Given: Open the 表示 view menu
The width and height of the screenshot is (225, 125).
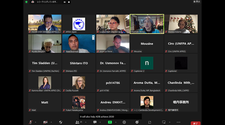Looking at the screenshot, I should click(x=197, y=2).
